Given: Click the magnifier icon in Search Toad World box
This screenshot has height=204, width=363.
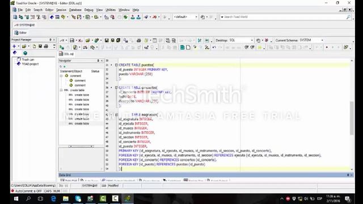Looking at the screenshot, I should [348, 17].
